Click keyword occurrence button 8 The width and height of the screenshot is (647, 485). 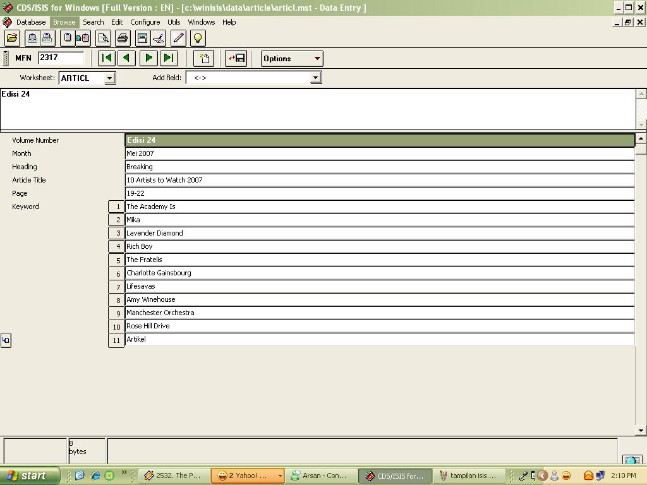[x=116, y=300]
